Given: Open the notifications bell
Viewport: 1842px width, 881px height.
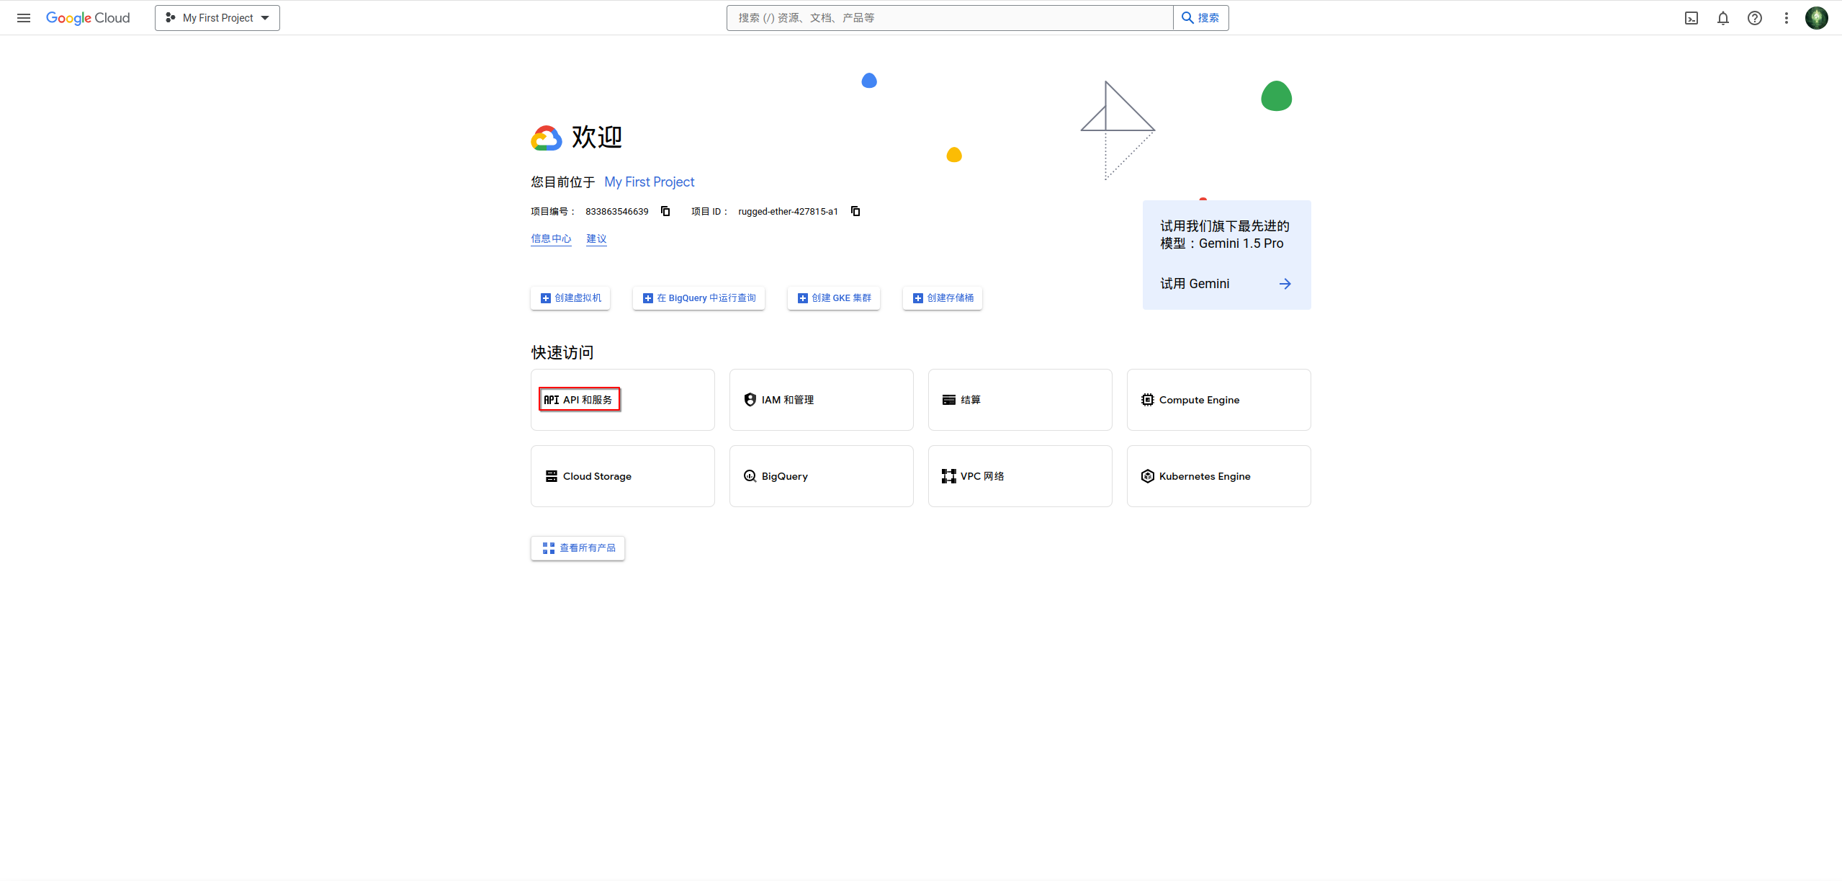Looking at the screenshot, I should [x=1723, y=18].
